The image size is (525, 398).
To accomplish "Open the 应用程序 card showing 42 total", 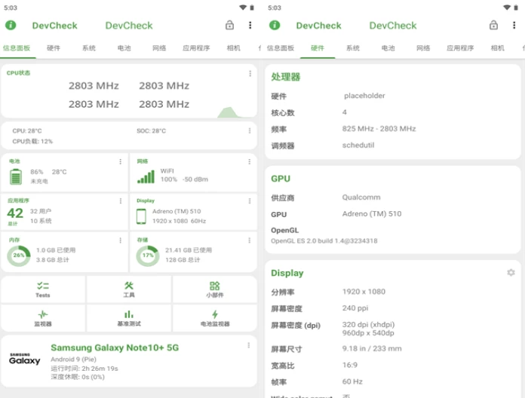I will 64,213.
